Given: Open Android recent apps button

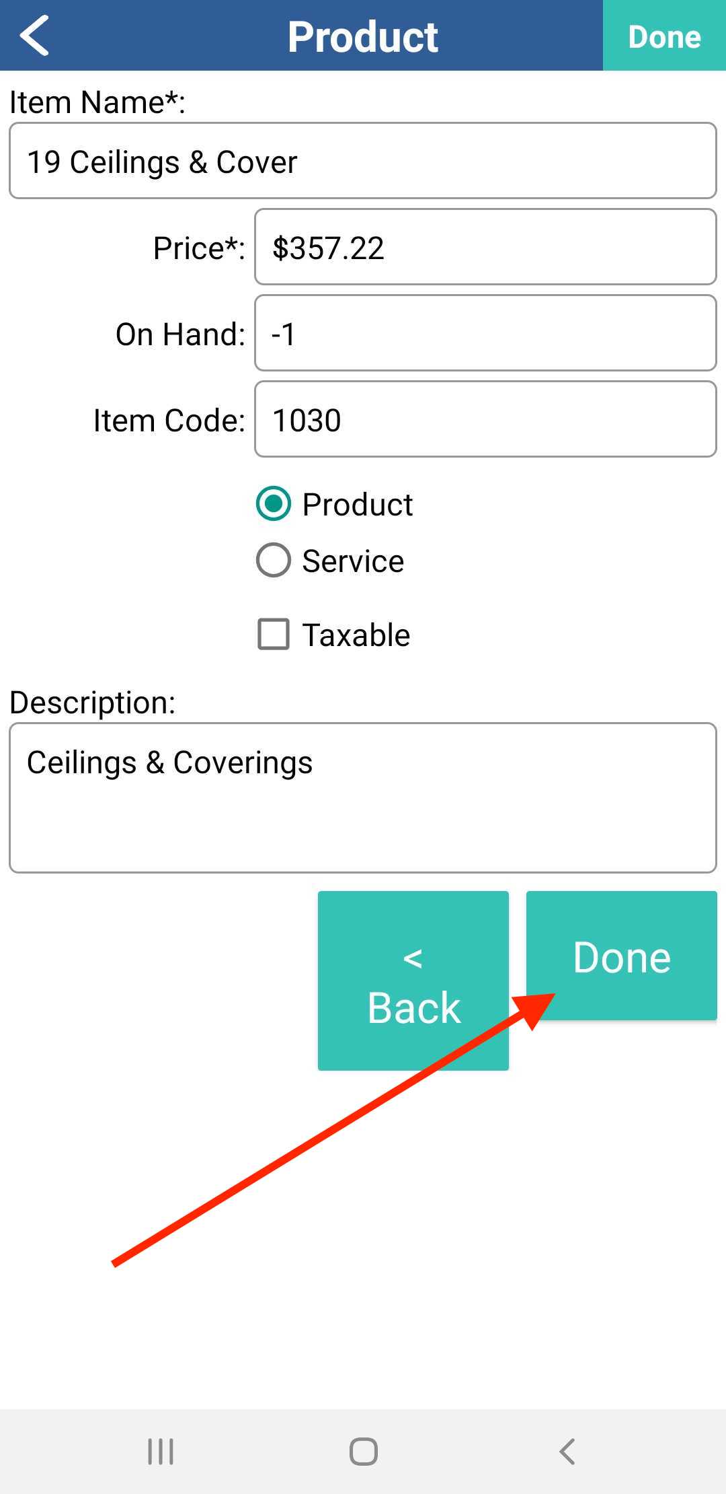Looking at the screenshot, I should (x=161, y=1452).
